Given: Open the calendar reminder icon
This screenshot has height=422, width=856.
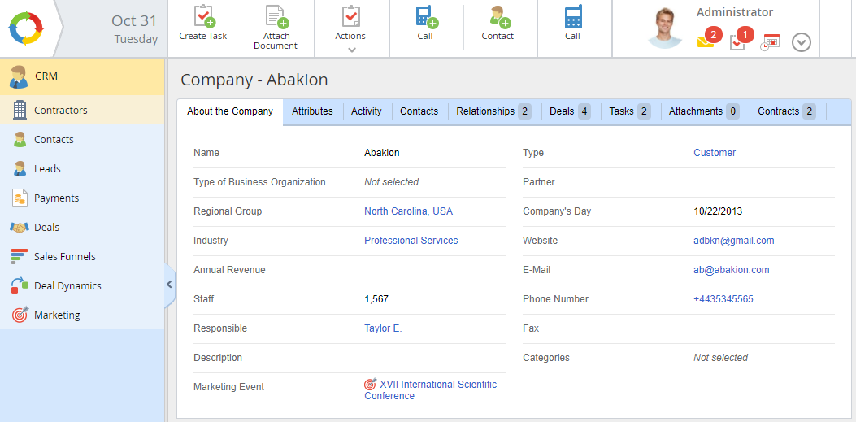Looking at the screenshot, I should [770, 42].
